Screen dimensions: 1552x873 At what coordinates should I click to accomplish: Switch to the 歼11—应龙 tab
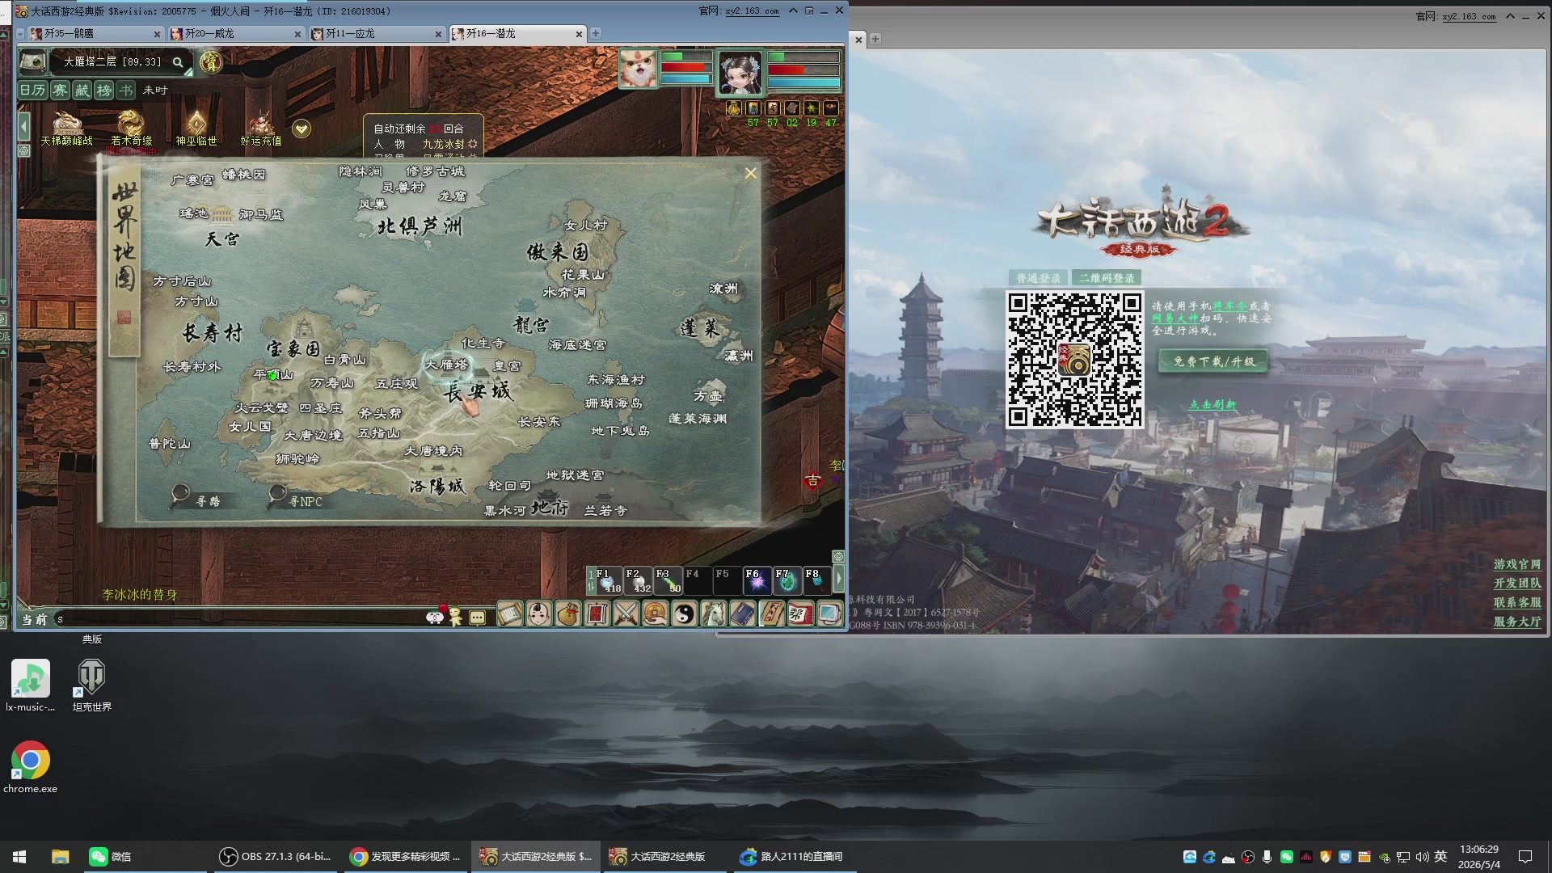(x=377, y=34)
